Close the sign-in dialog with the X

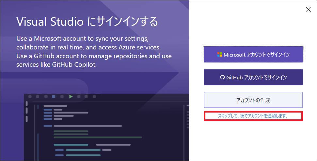(x=308, y=9)
